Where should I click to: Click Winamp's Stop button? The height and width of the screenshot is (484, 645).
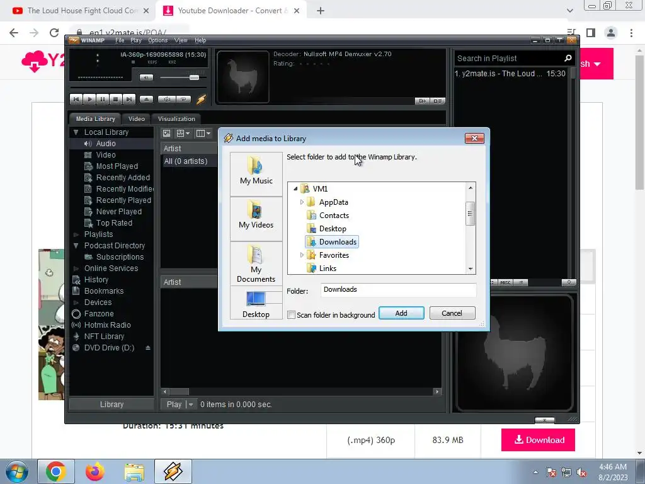pyautogui.click(x=116, y=99)
